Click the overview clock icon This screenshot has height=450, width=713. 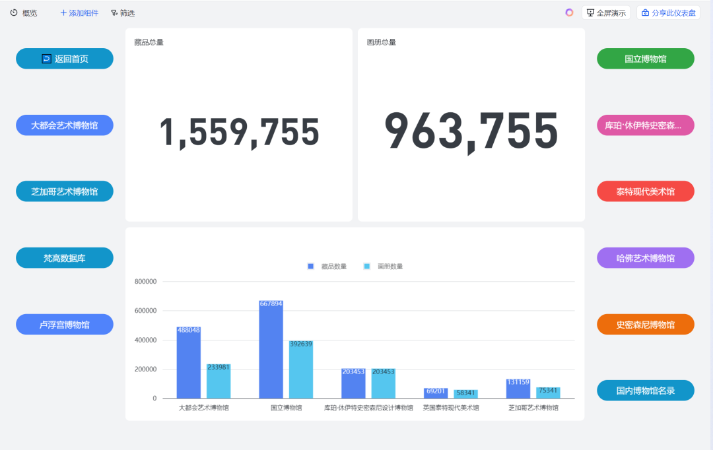tap(14, 13)
